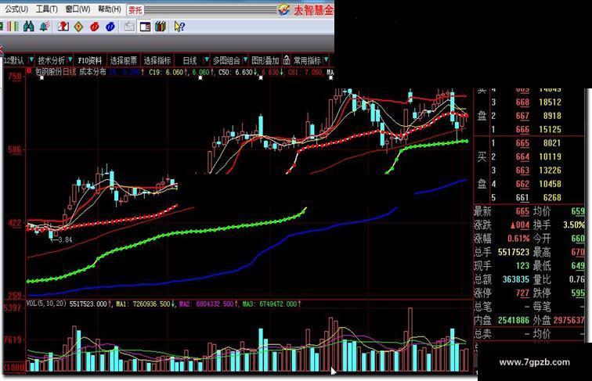Open the 帮助(H) menu

point(110,9)
